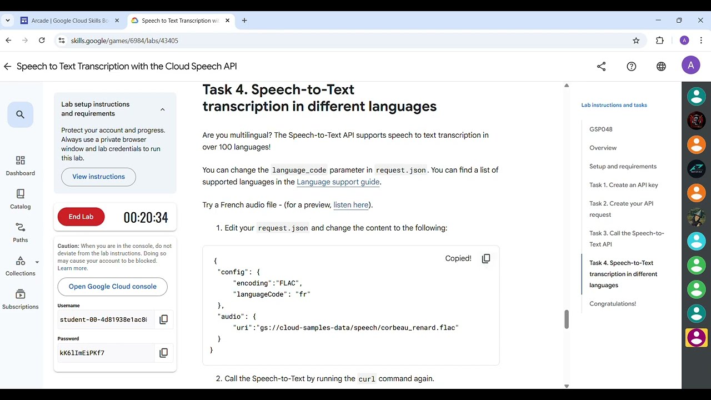Open the purple account avatar in header
The image size is (711, 400).
tap(690, 66)
